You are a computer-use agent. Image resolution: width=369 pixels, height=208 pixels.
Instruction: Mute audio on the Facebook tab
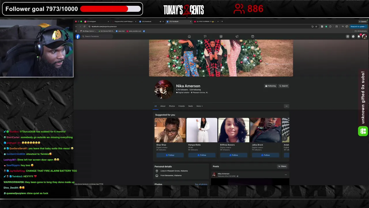tap(160, 21)
